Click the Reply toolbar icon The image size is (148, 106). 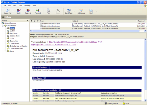(19, 10)
